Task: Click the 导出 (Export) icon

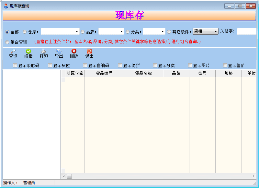Action: click(x=59, y=51)
